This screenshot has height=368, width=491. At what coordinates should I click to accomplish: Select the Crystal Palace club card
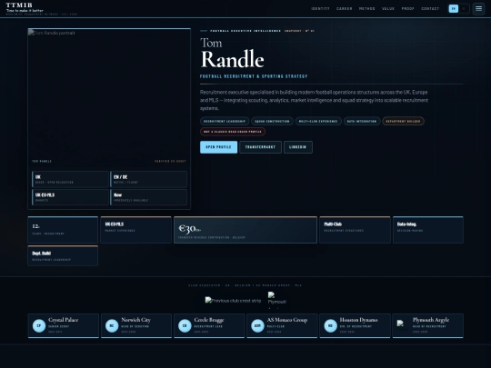64,326
